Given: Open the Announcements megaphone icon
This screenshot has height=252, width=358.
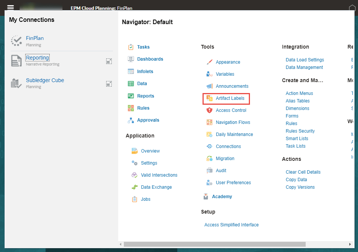Looking at the screenshot, I should (x=209, y=86).
